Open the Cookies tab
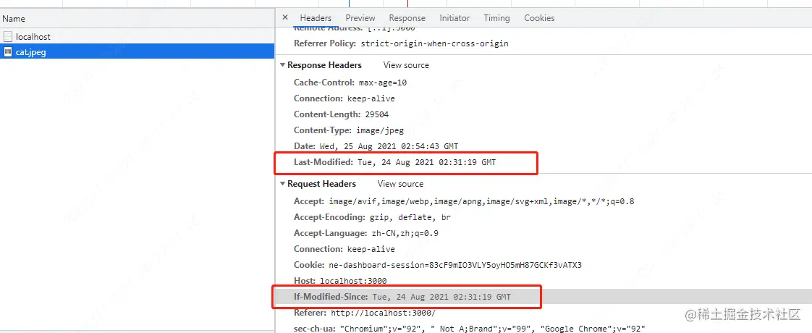812x333 pixels. pos(539,17)
